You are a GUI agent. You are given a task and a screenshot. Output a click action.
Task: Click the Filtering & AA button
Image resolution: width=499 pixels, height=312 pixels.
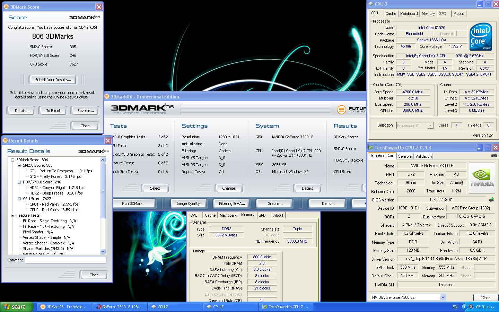point(232,203)
